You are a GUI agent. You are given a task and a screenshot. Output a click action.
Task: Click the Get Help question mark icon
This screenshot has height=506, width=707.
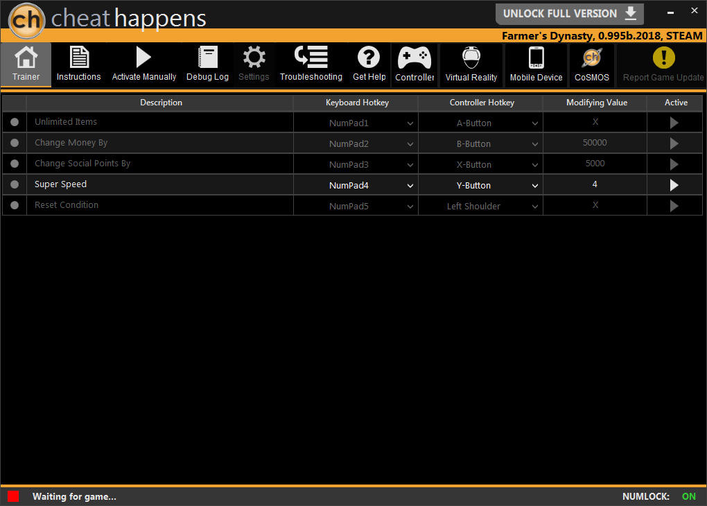point(369,58)
